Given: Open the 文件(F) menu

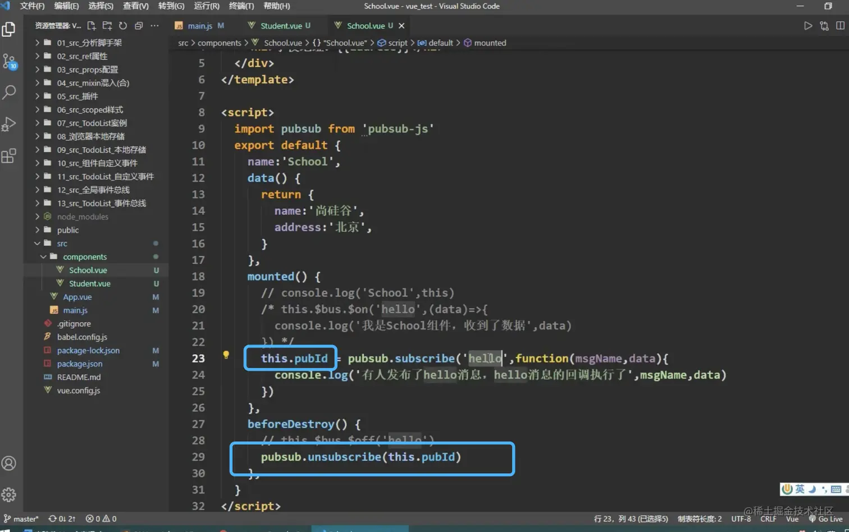Looking at the screenshot, I should (x=32, y=6).
